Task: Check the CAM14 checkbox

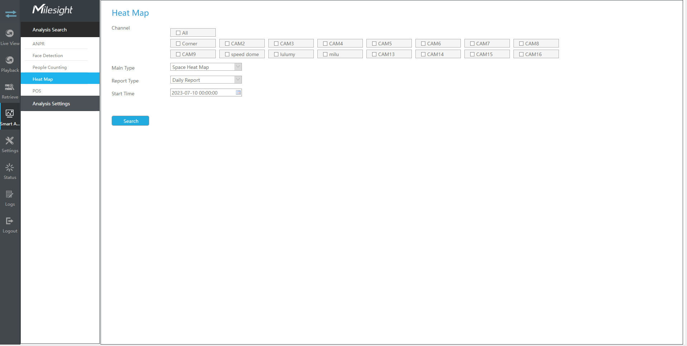Action: [423, 54]
